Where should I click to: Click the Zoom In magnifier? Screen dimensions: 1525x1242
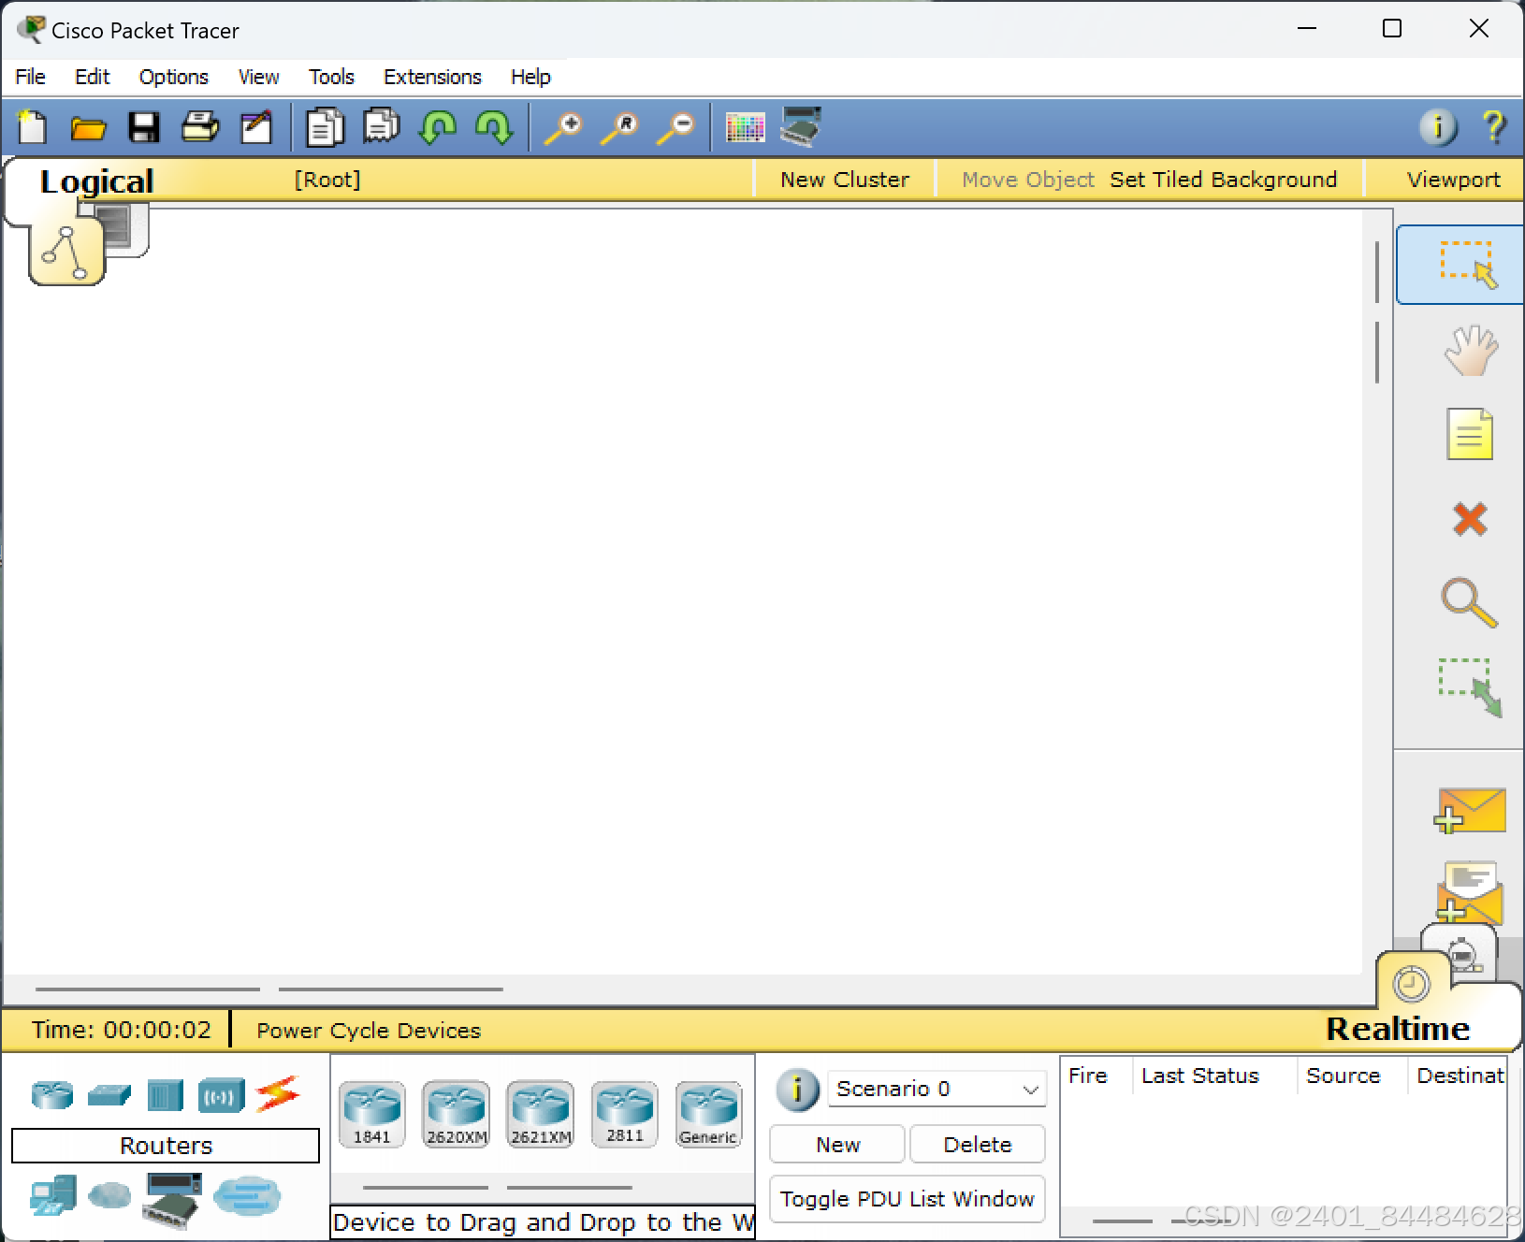point(563,127)
